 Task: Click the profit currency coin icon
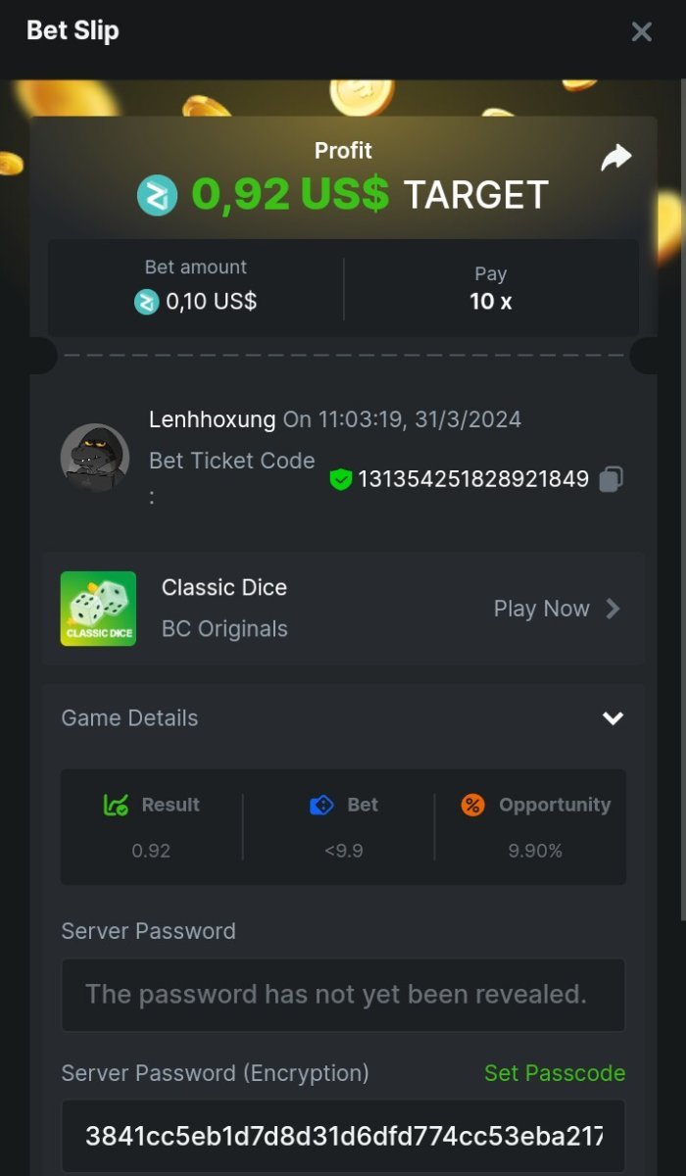coord(157,195)
